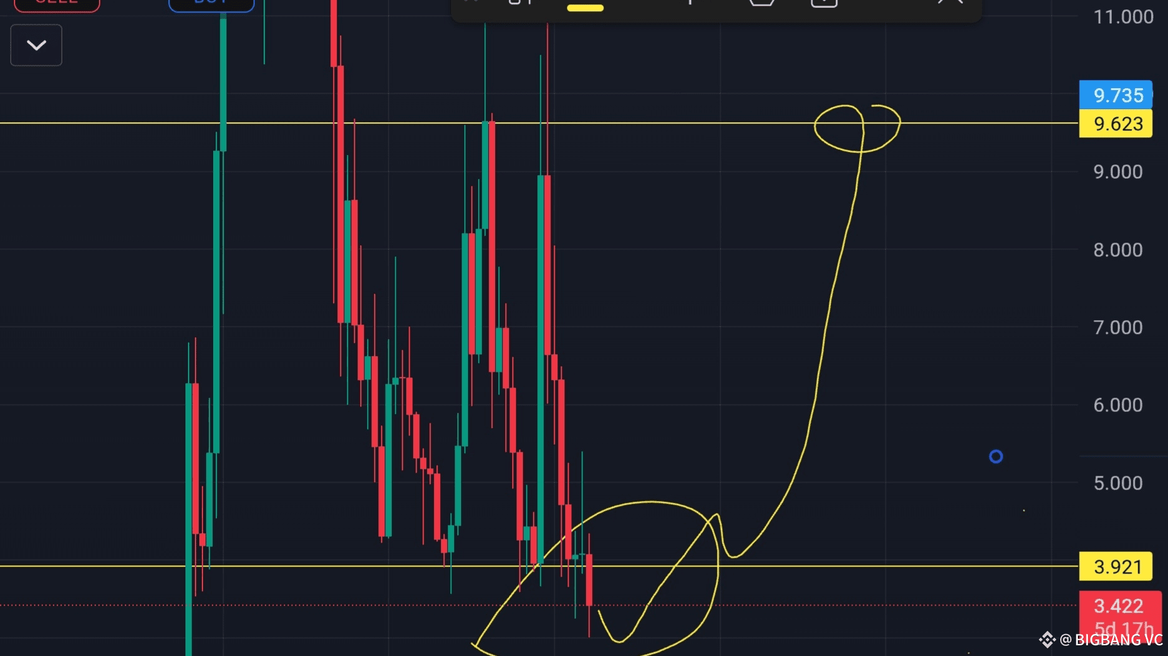Viewport: 1168px width, 656px height.
Task: Click the 11.000 price axis label
Action: [x=1123, y=17]
